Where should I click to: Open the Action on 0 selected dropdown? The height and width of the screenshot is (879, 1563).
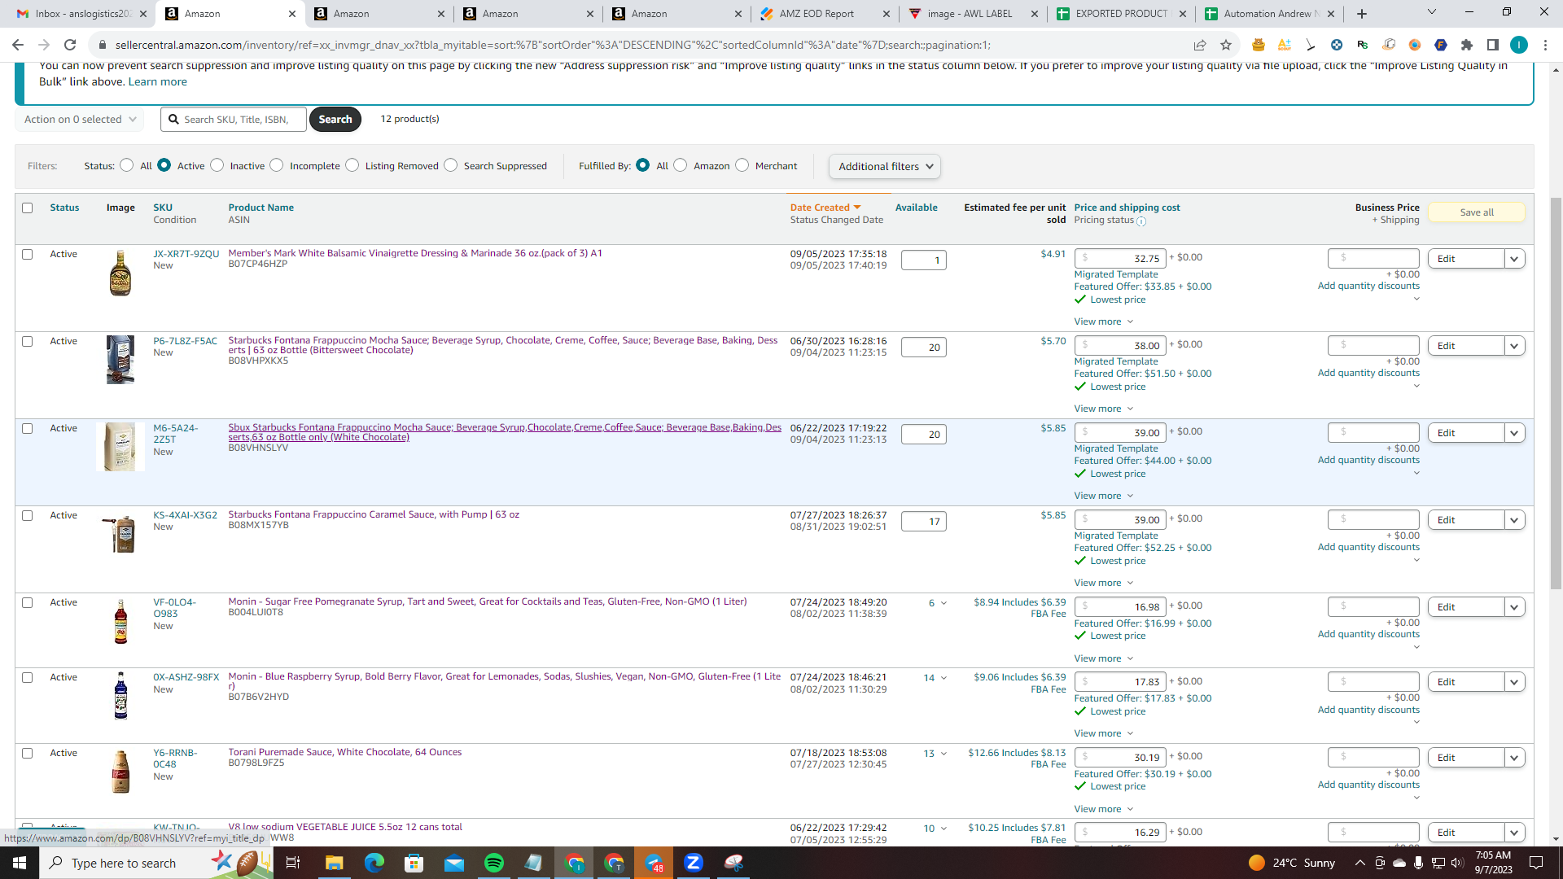pyautogui.click(x=80, y=120)
